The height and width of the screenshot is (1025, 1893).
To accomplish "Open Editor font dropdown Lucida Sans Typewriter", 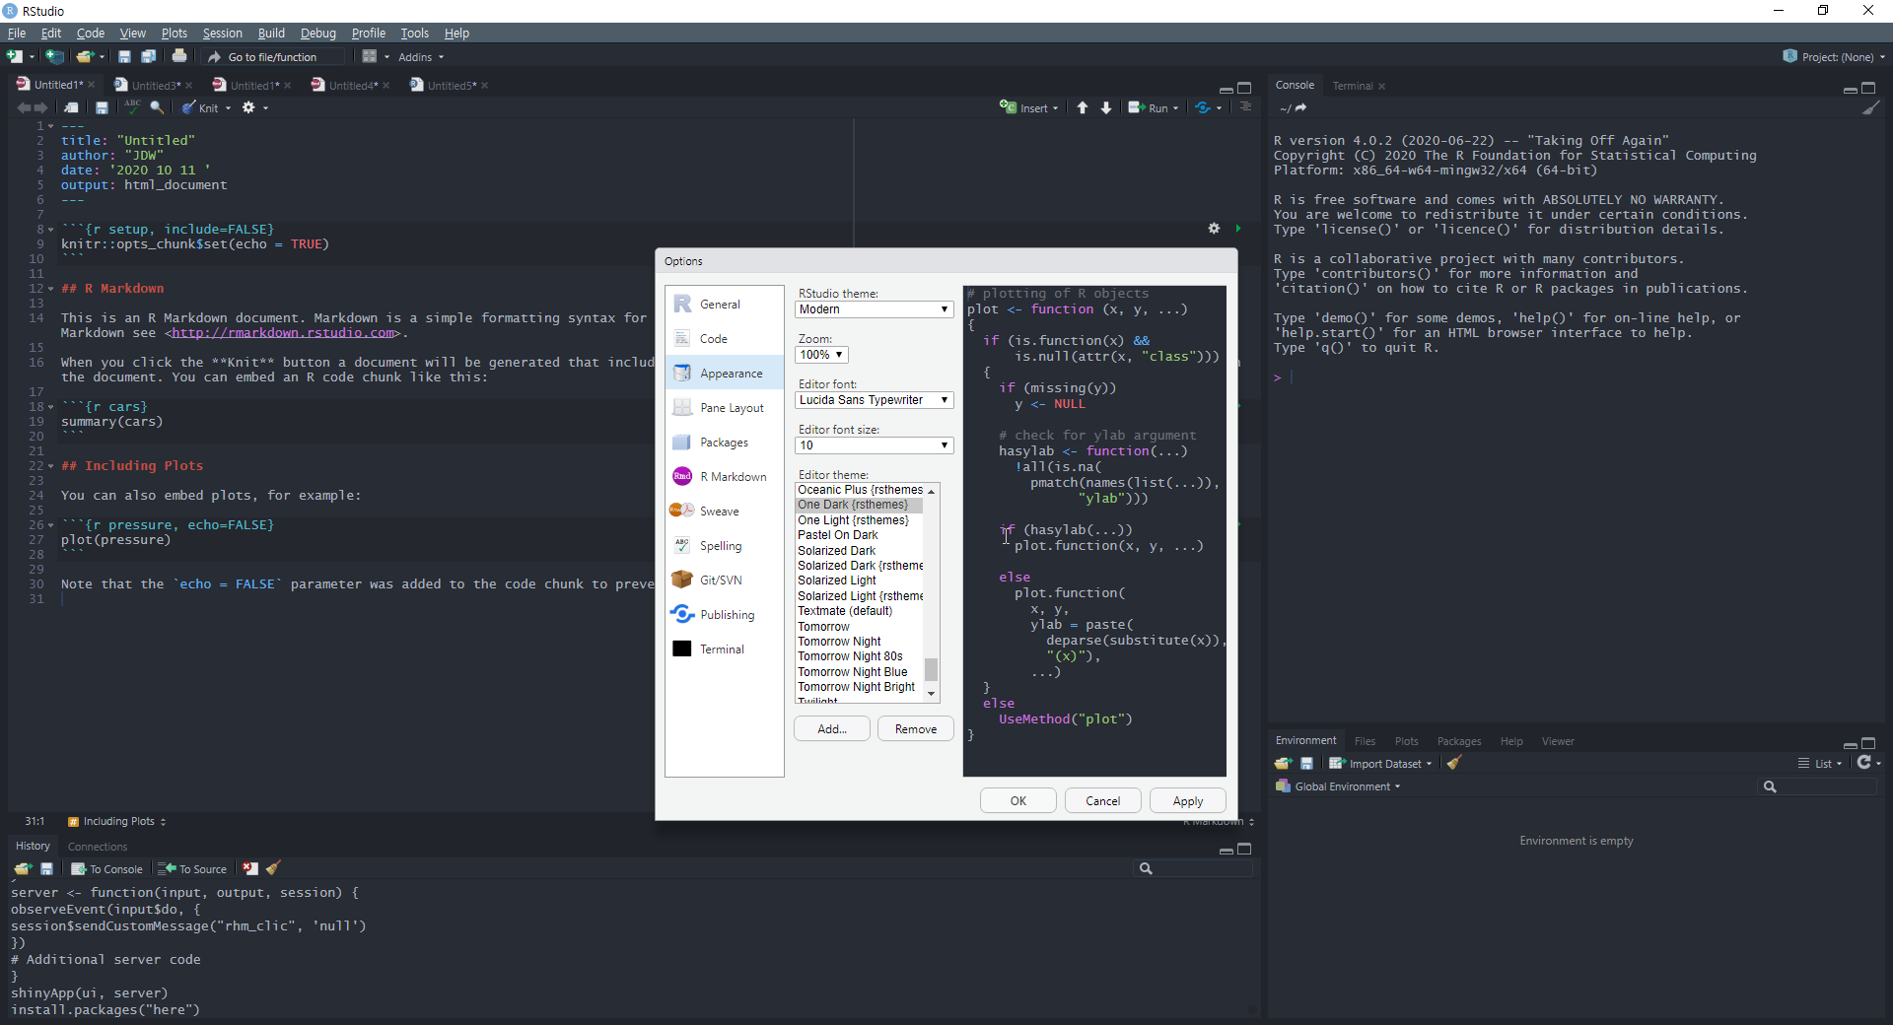I will 874,400.
